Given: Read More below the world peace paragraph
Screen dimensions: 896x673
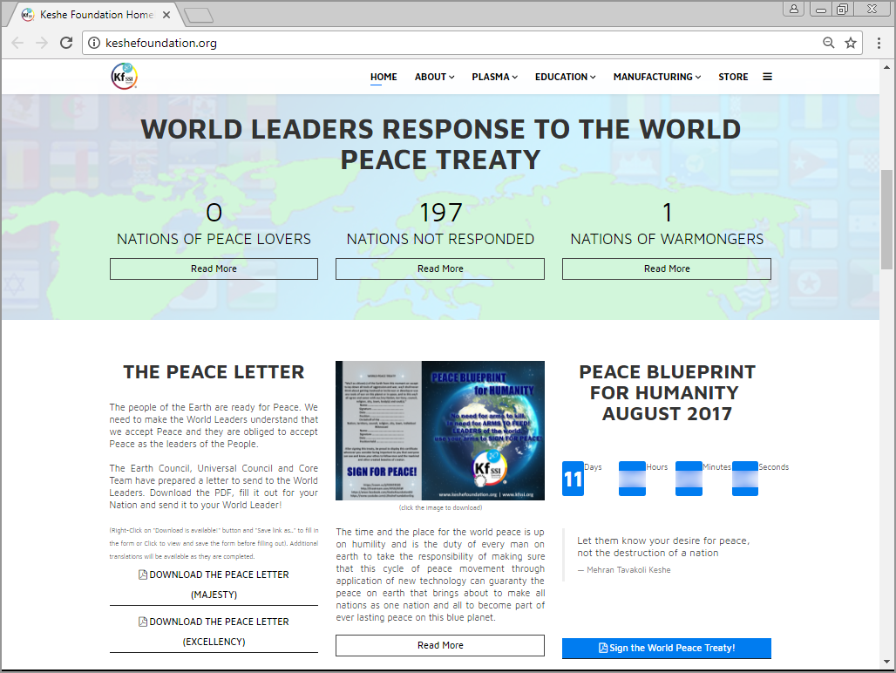Looking at the screenshot, I should (x=440, y=645).
